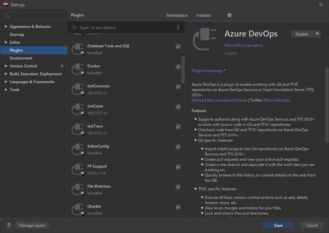Screen dimensions: 329x233
Task: Switch to the Marketplace tab
Action: pyautogui.click(x=177, y=15)
